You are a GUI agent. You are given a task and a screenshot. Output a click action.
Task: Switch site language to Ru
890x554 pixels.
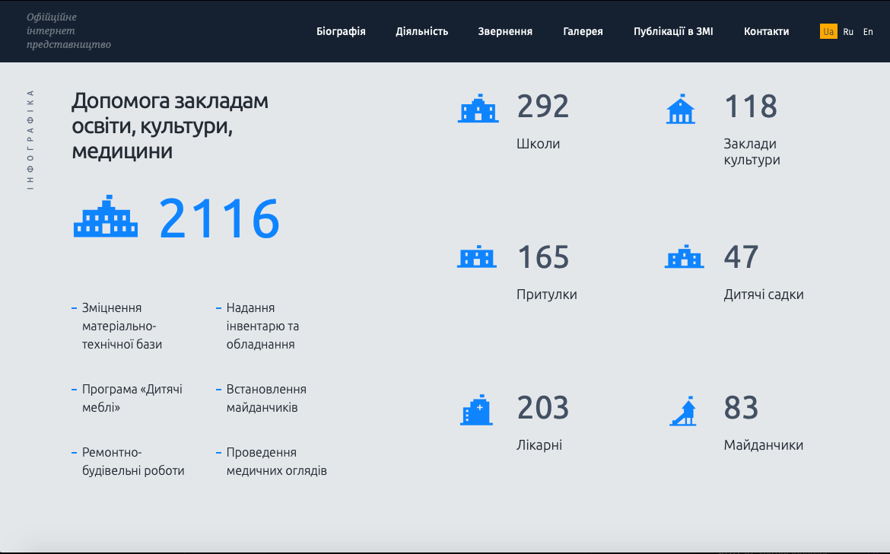[848, 32]
